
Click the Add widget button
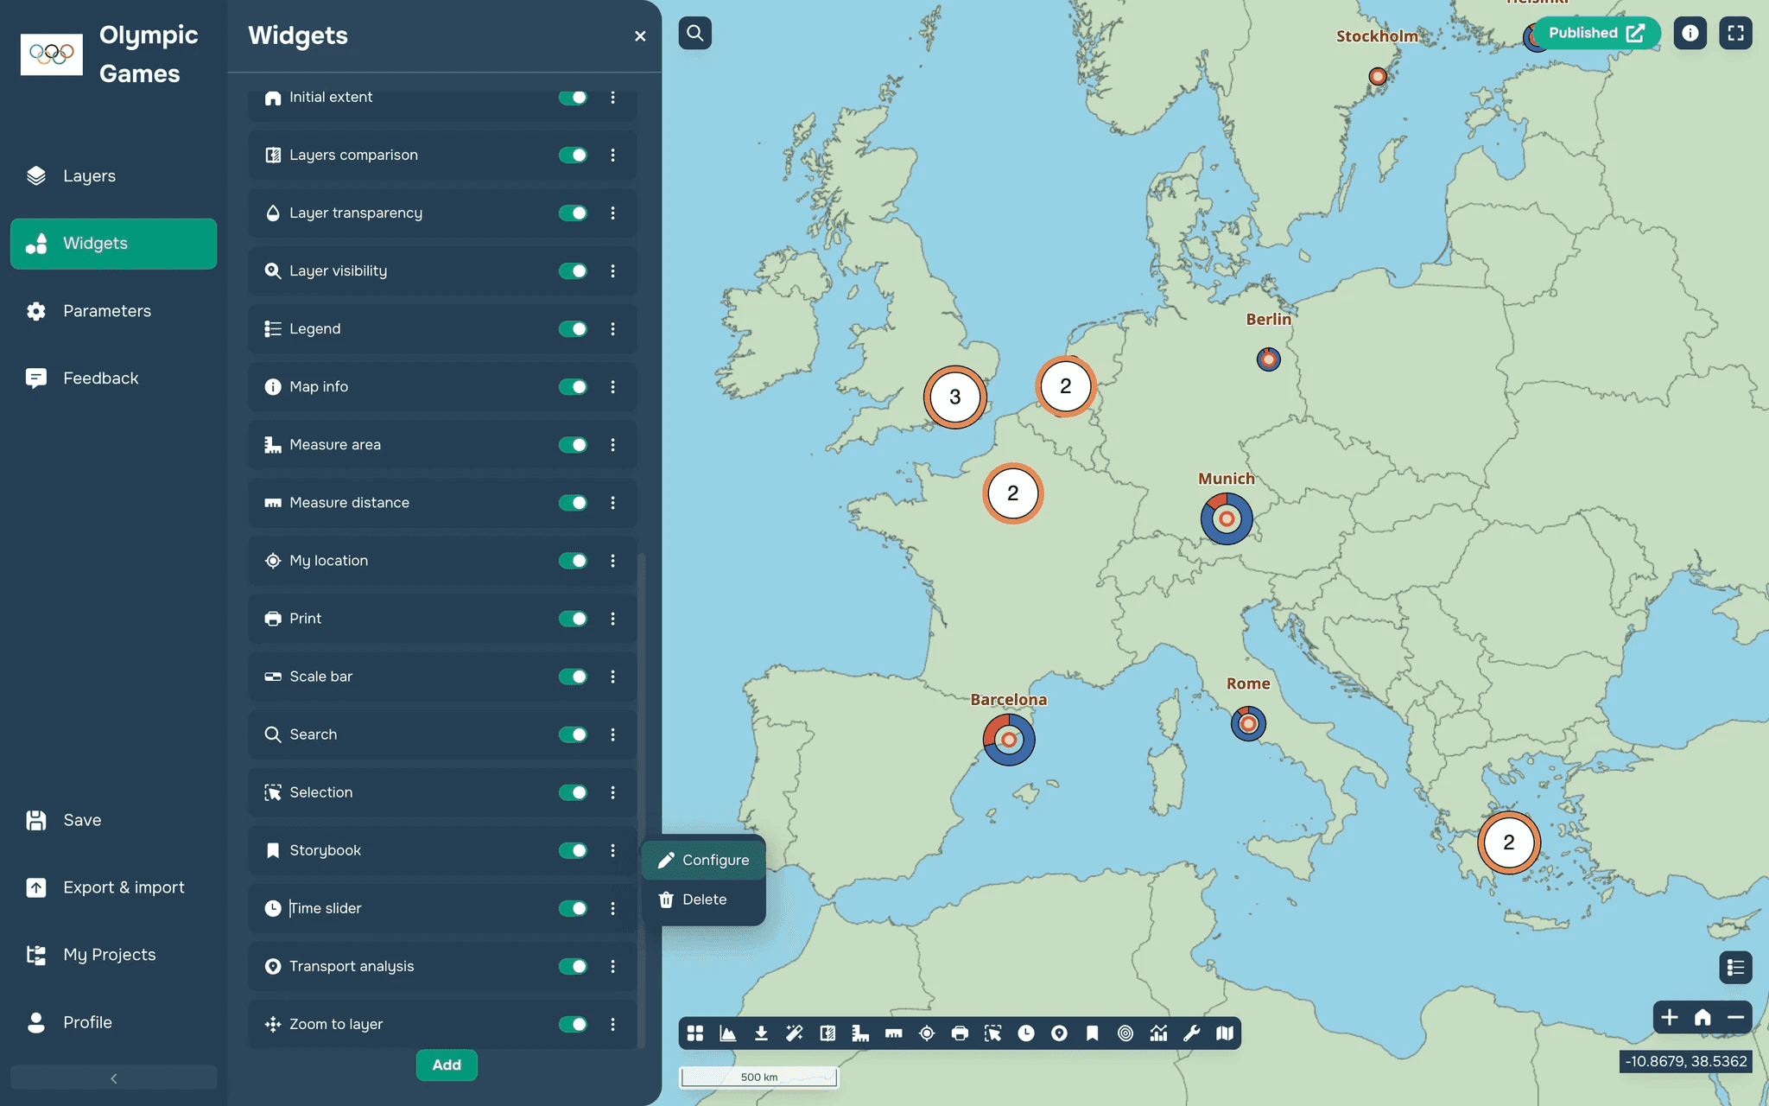(447, 1065)
